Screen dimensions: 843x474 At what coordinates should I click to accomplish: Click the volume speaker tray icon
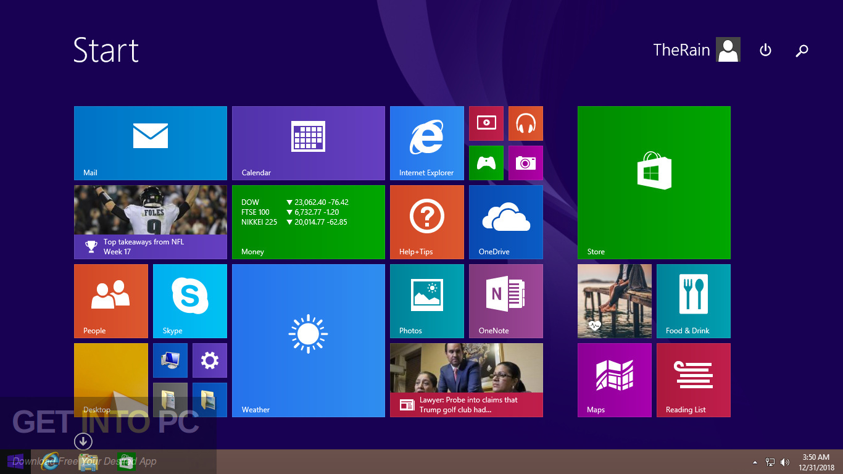pos(785,462)
